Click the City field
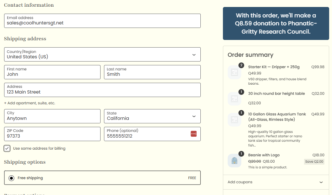Screen dimensions: 332x195 [52, 116]
